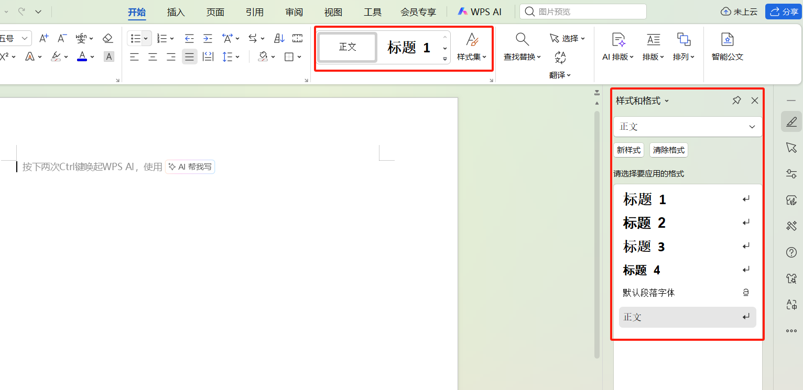Toggle the bullet list button

pyautogui.click(x=136, y=38)
